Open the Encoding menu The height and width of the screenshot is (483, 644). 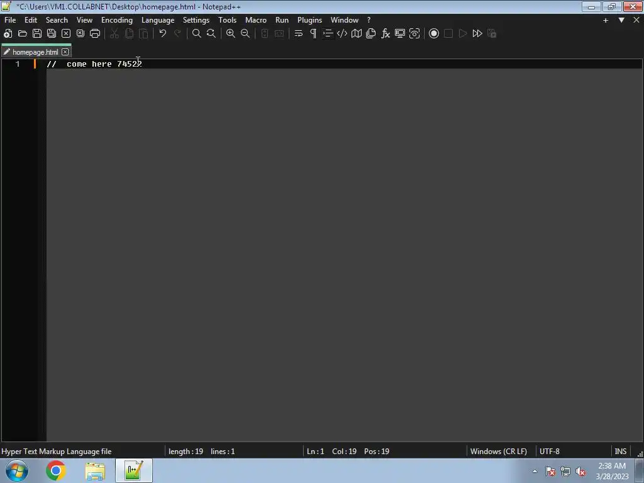point(117,20)
